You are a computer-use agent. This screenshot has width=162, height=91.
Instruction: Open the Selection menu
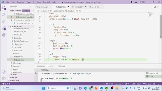(21, 2)
